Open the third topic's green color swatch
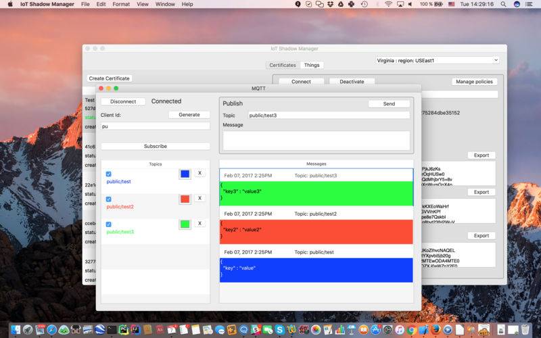This screenshot has height=338, width=541. click(185, 224)
